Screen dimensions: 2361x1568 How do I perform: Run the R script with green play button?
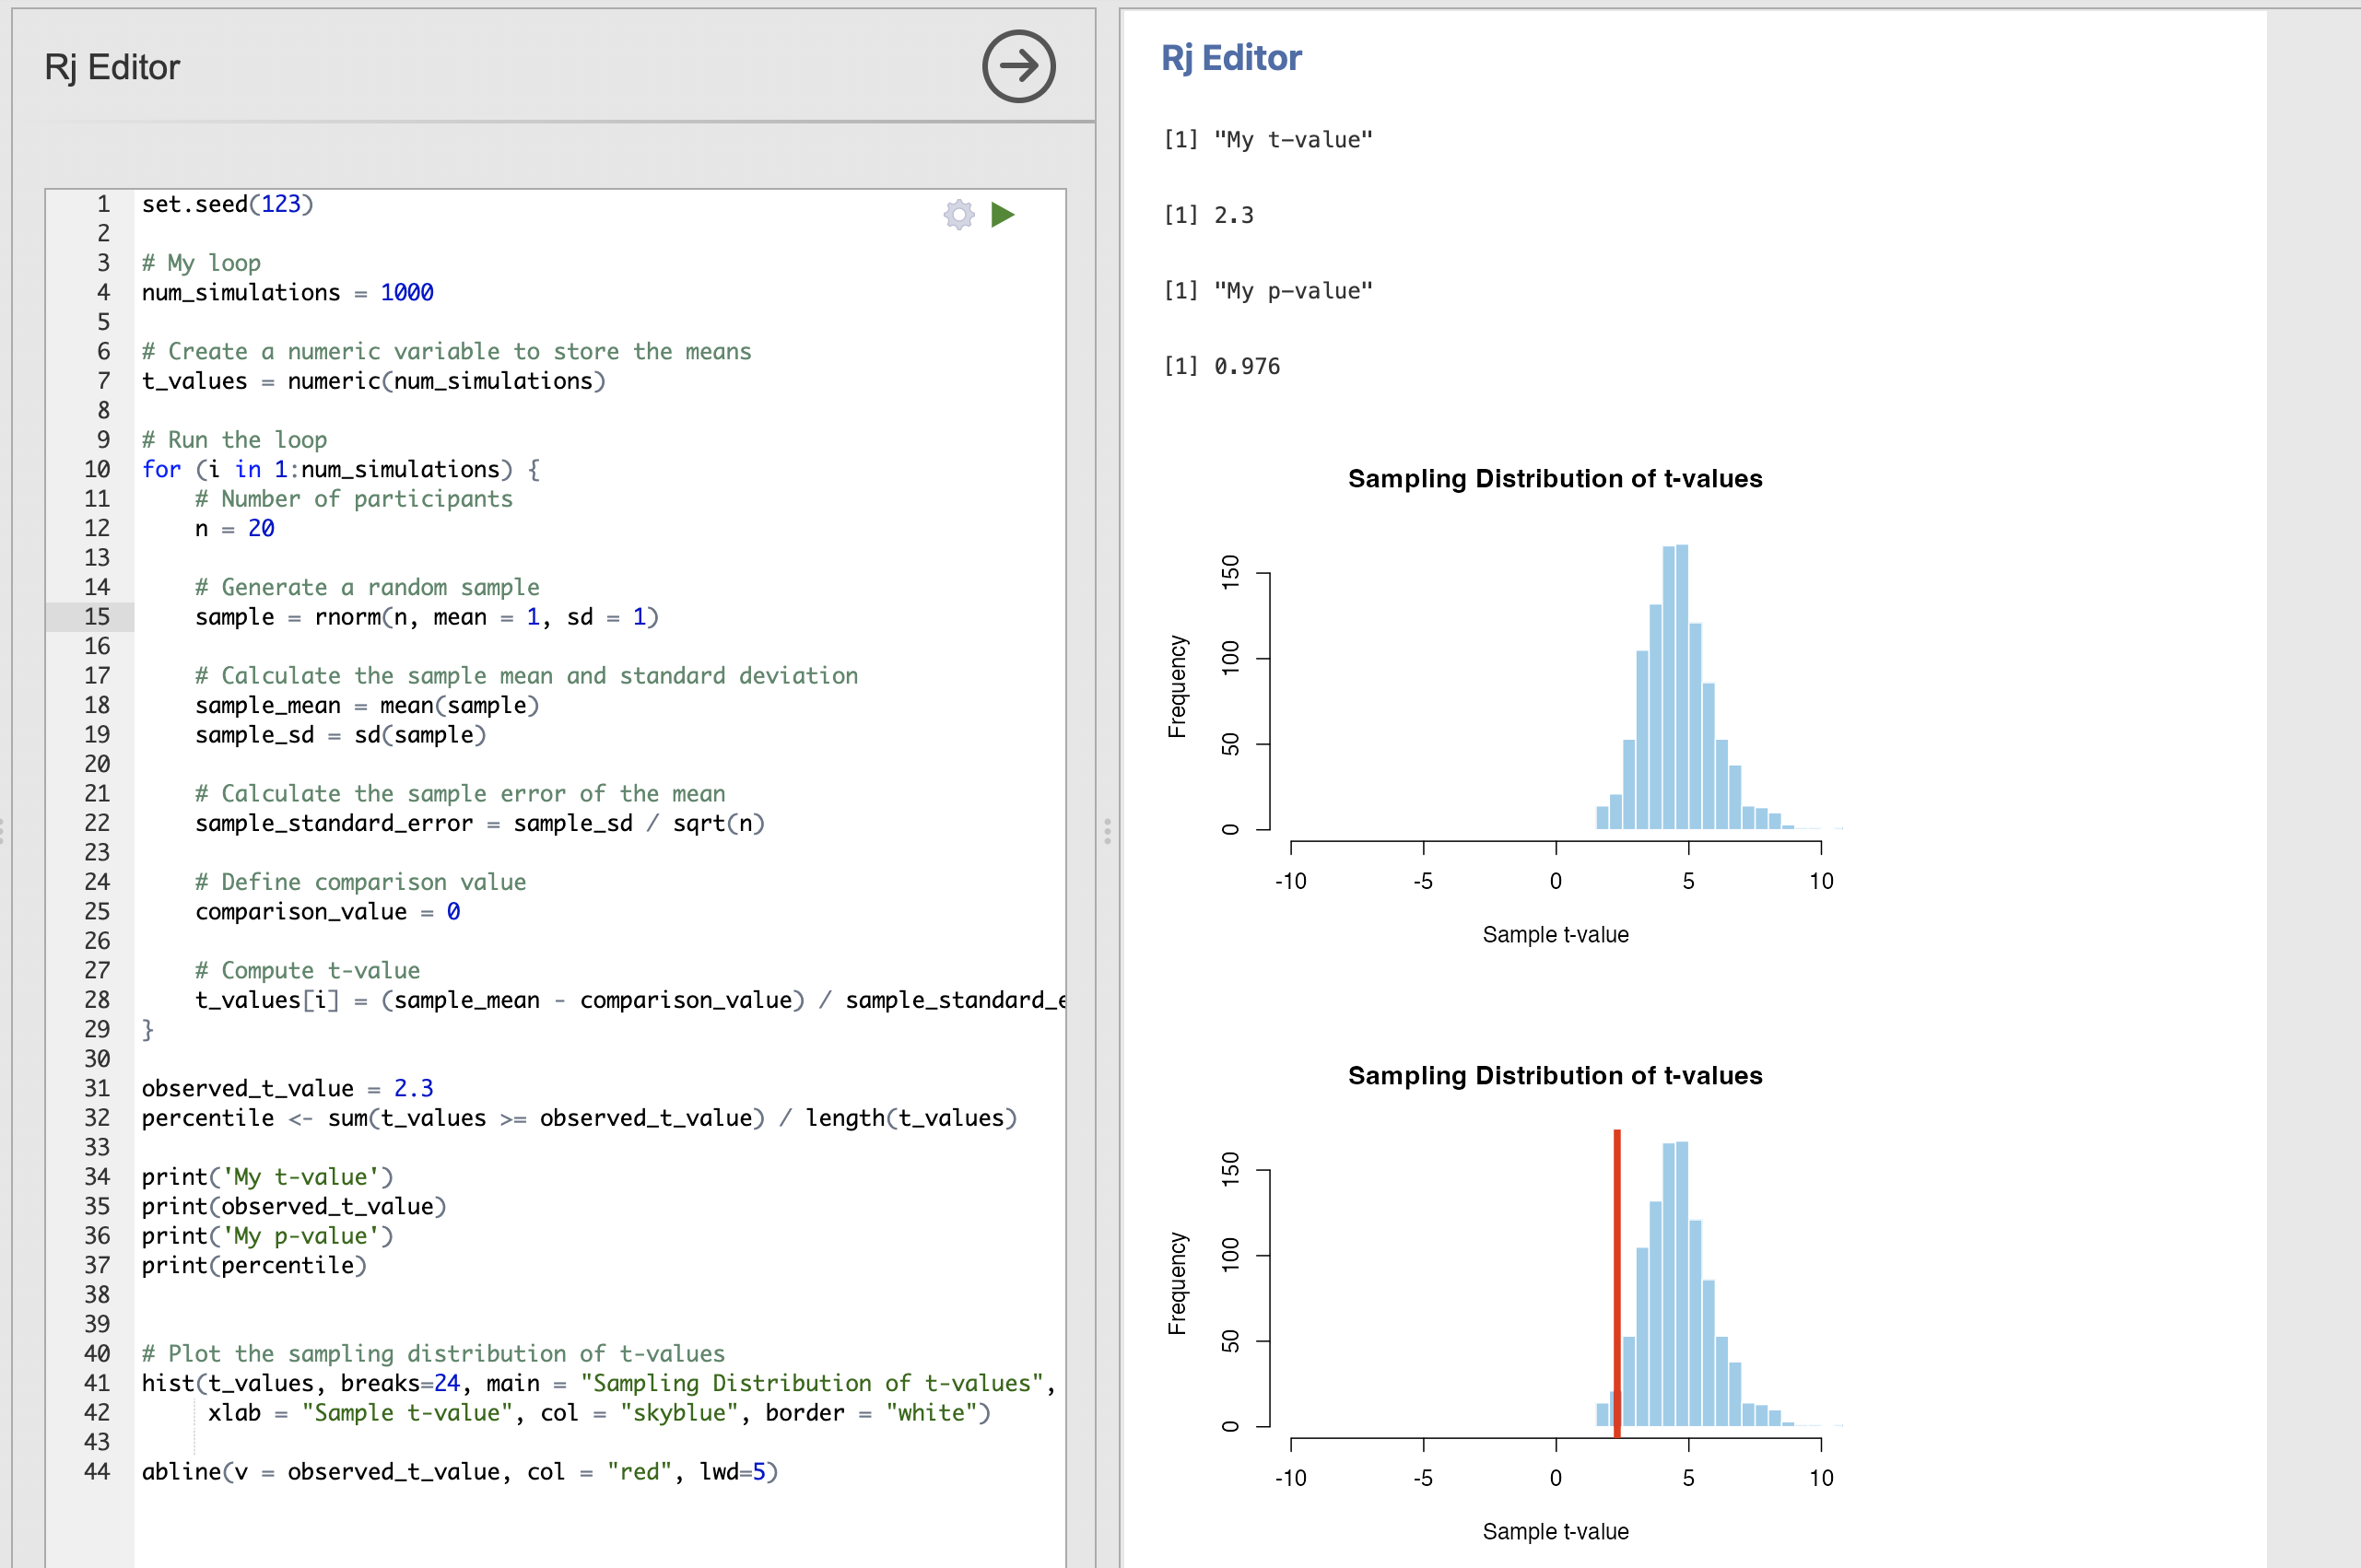coord(1002,214)
